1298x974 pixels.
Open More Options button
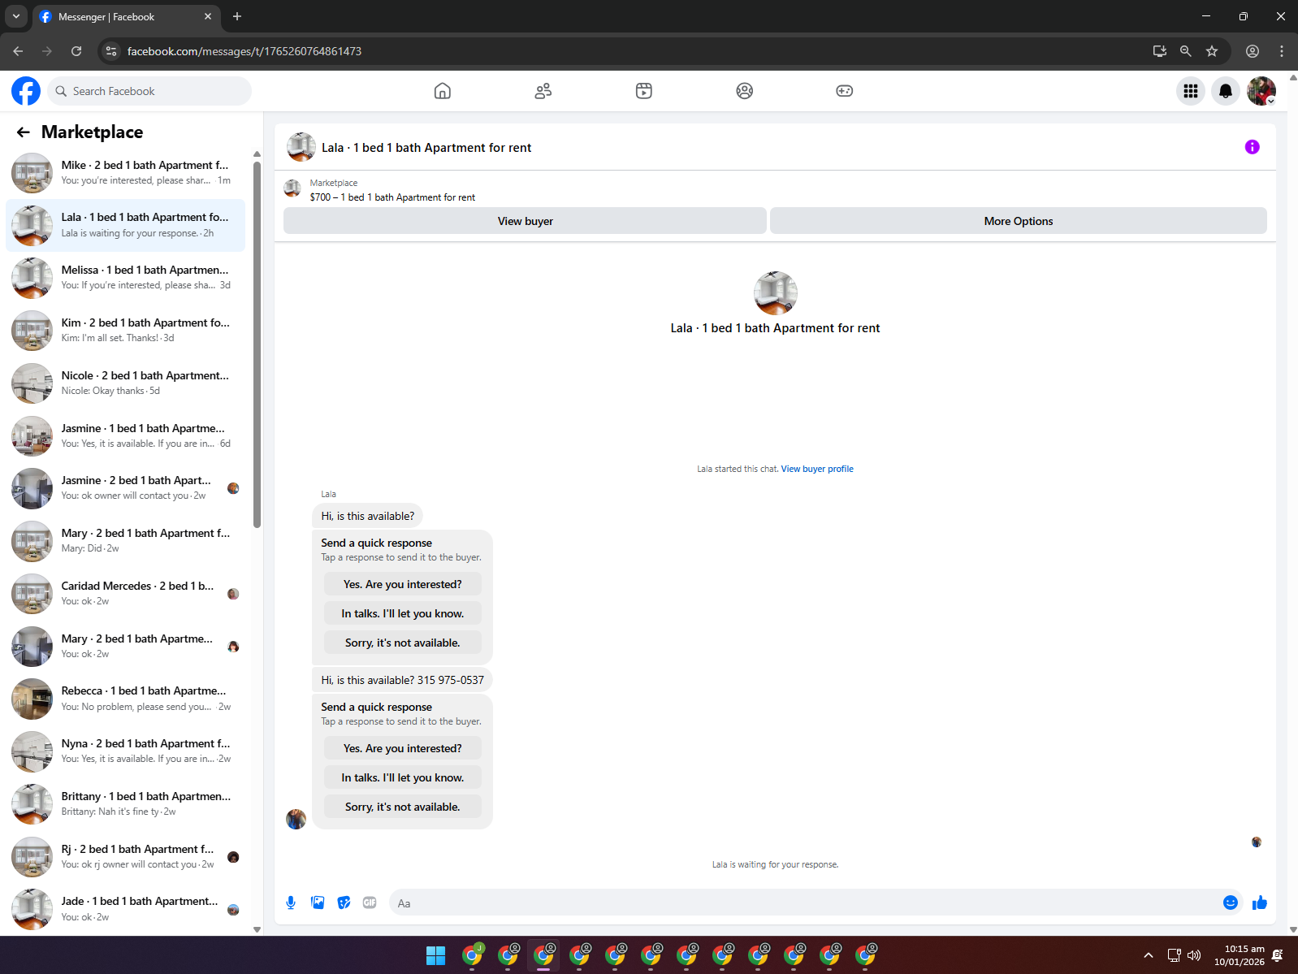click(1019, 221)
